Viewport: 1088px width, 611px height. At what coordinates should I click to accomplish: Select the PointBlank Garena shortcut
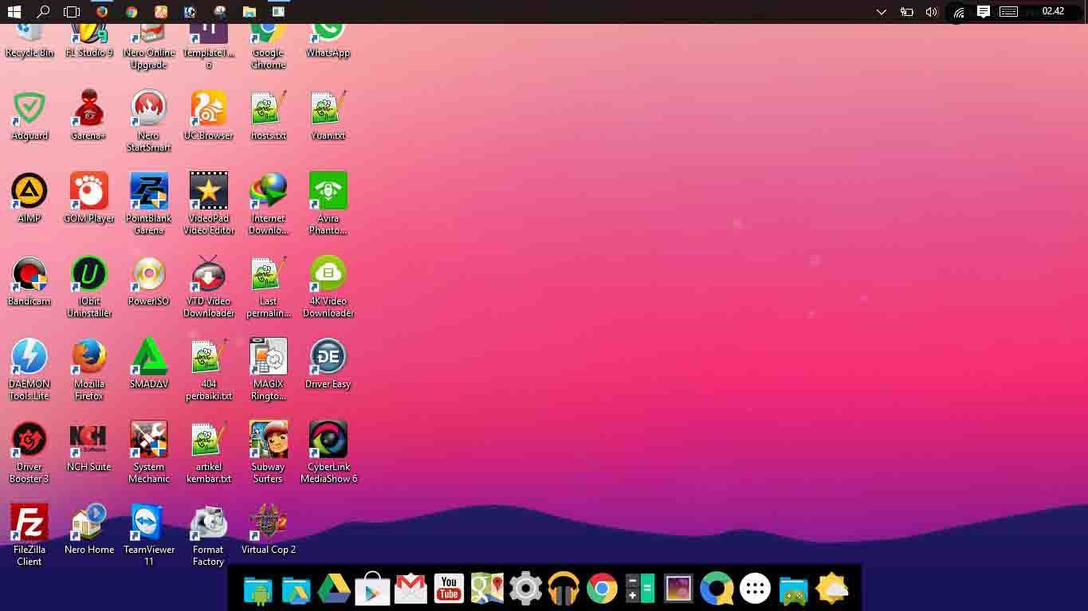(148, 204)
